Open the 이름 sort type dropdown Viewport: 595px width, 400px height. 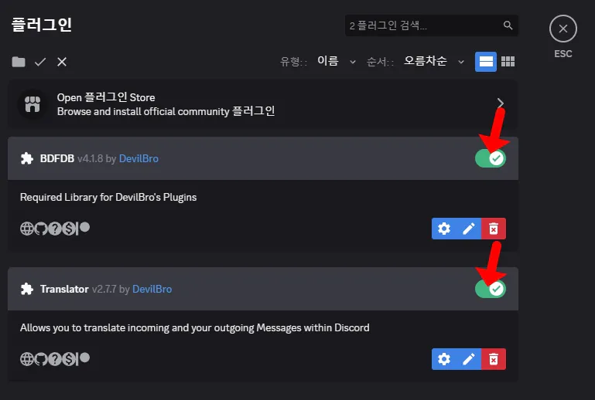(x=337, y=62)
